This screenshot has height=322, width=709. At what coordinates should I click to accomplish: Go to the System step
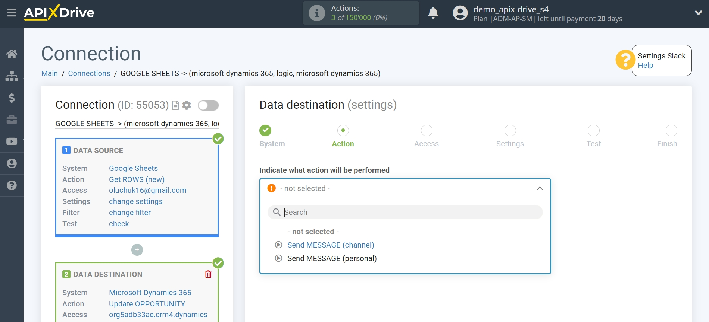click(x=265, y=131)
